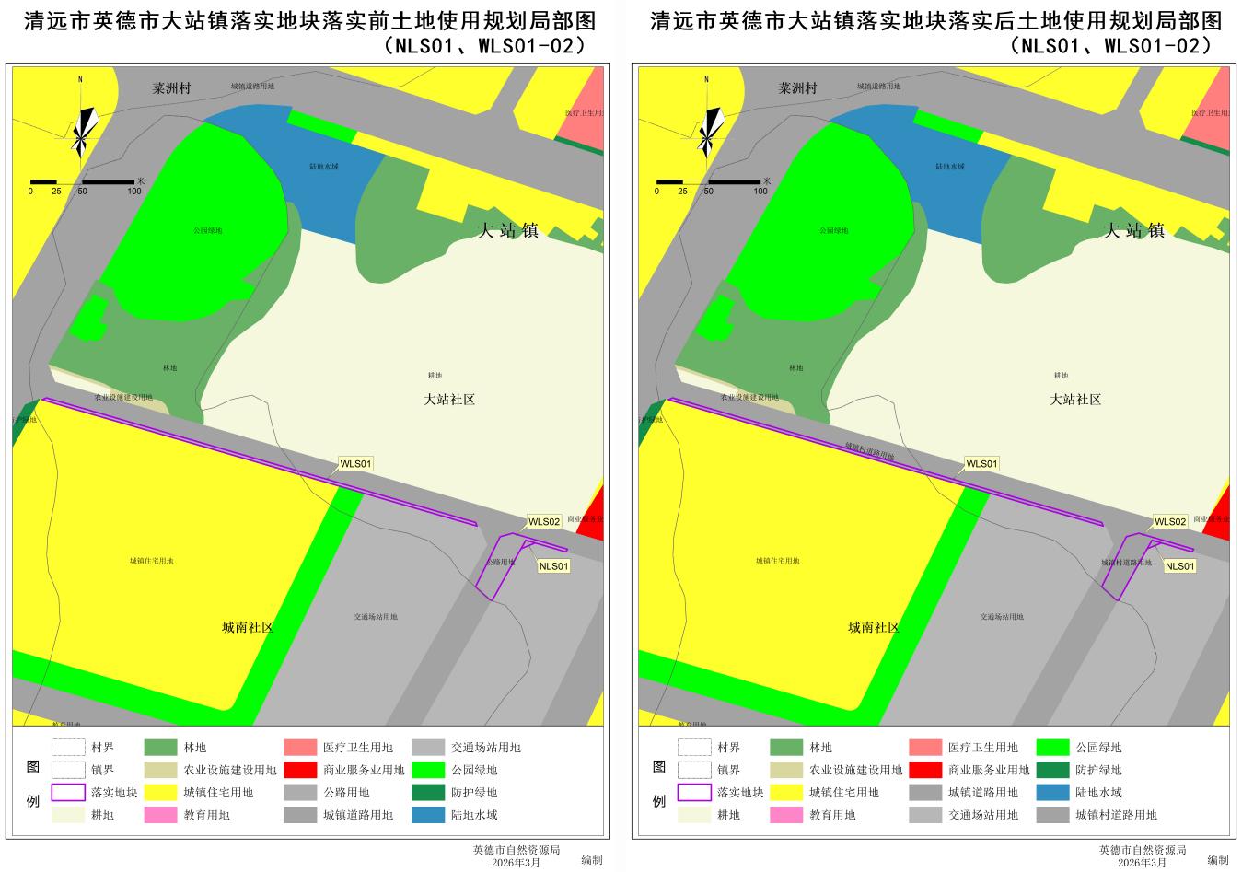Select the 教育用地 pink swatch in left legend
This screenshot has width=1242, height=872.
[x=161, y=815]
